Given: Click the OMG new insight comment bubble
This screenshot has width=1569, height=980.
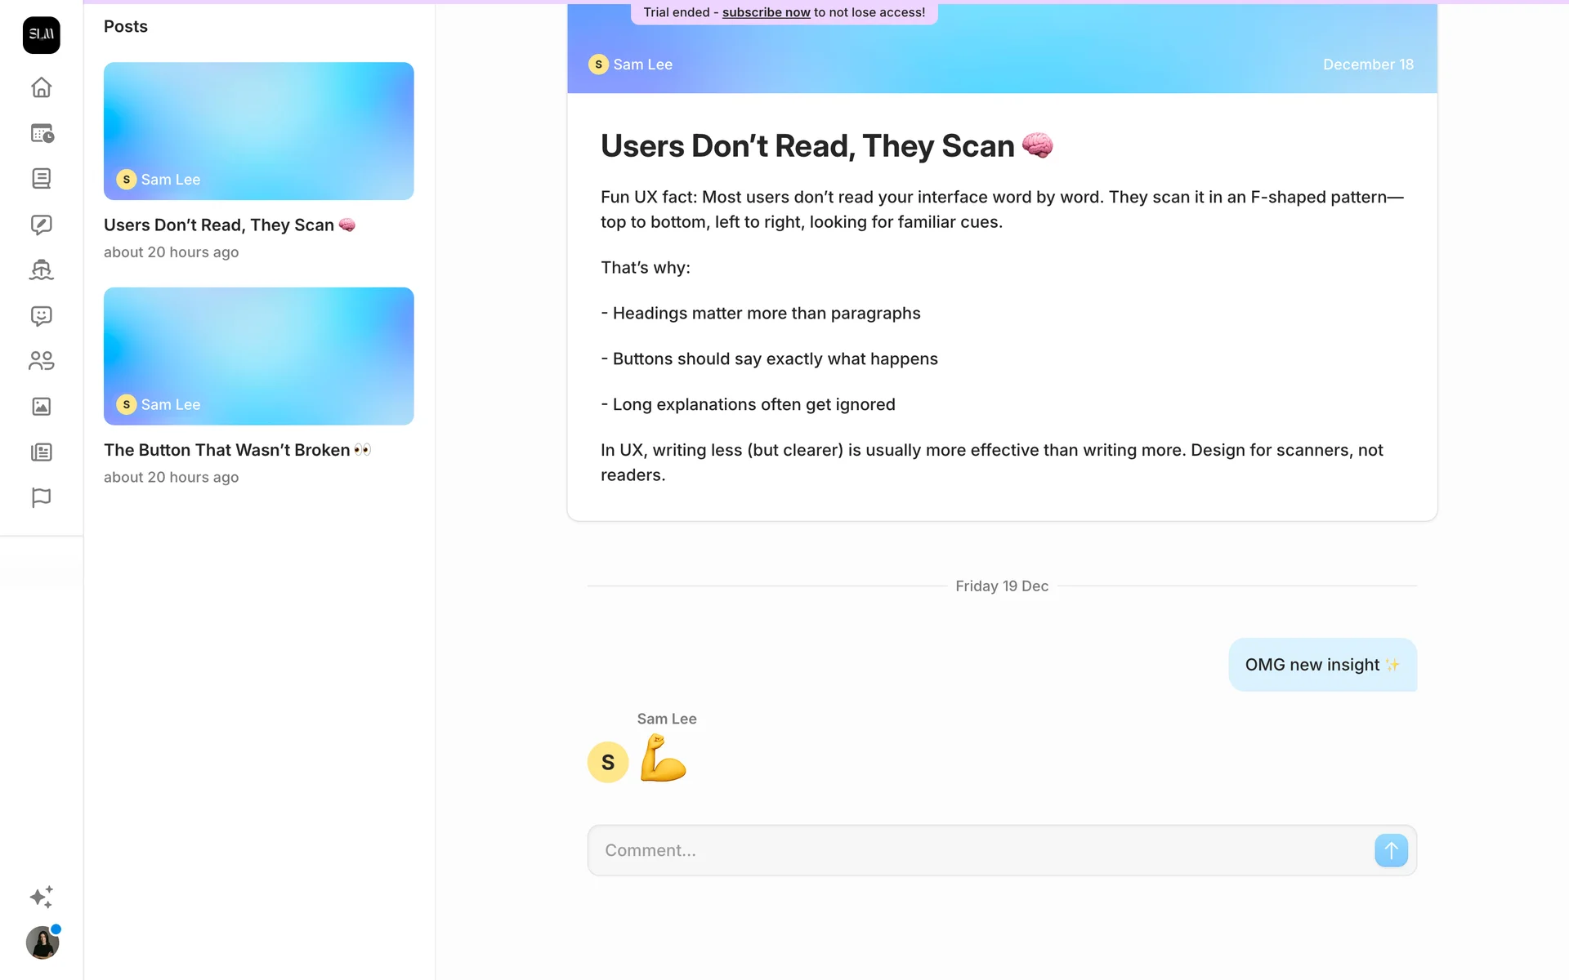Looking at the screenshot, I should [x=1321, y=665].
